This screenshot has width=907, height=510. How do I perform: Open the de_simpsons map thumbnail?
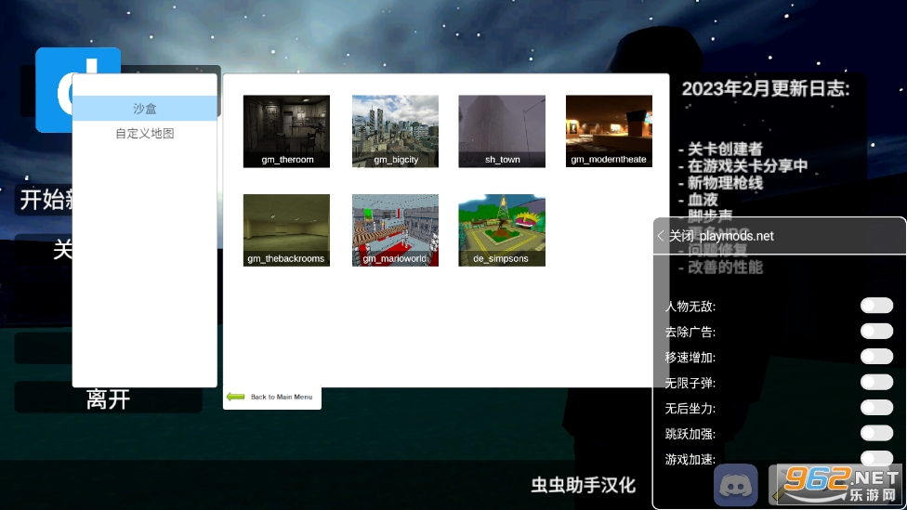click(x=502, y=230)
